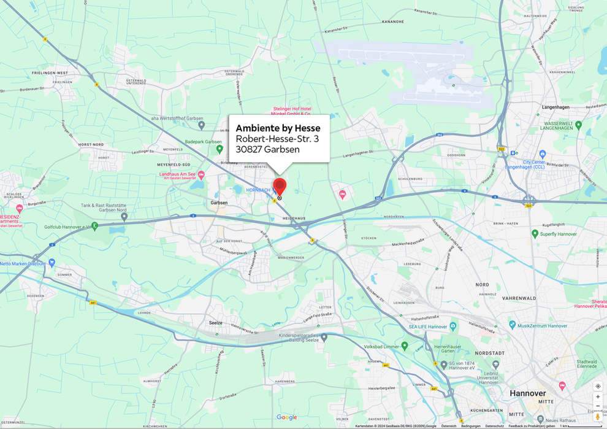Select the Badepark Garbsen green marker
The height and width of the screenshot is (429, 607).
pyautogui.click(x=220, y=149)
